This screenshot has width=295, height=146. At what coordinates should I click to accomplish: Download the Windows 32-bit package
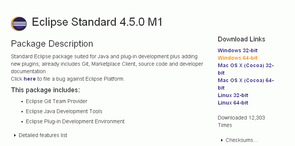click(x=238, y=50)
